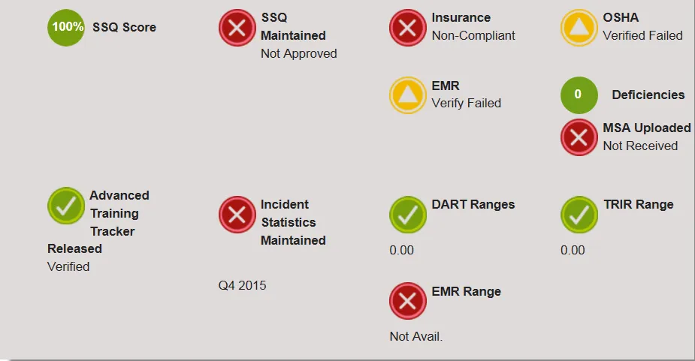Click the green 100% SSQ Score badge
This screenshot has width=695, height=361.
tap(66, 28)
